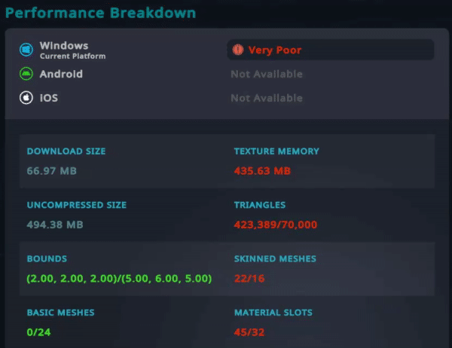Click the Performance Breakdown heading
Screen dimensions: 452x348
(100, 13)
